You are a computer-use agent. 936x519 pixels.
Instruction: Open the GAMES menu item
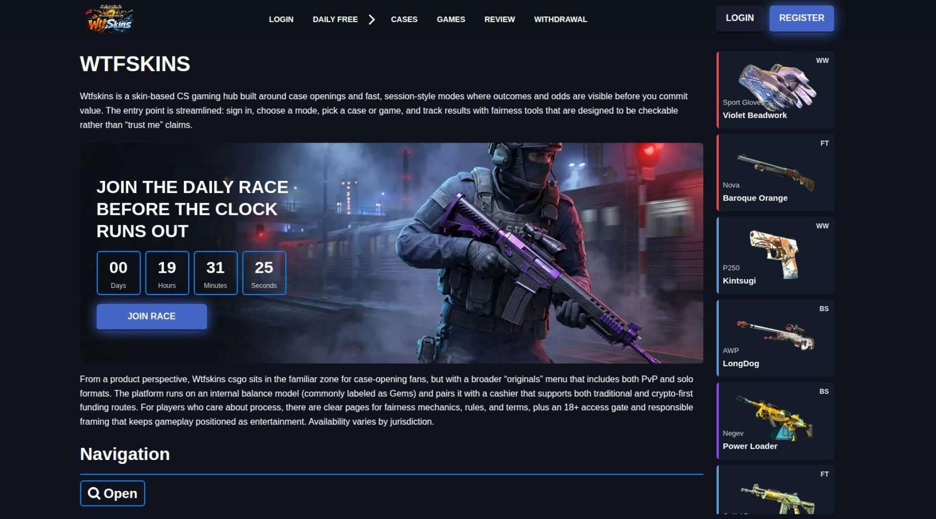pos(451,19)
